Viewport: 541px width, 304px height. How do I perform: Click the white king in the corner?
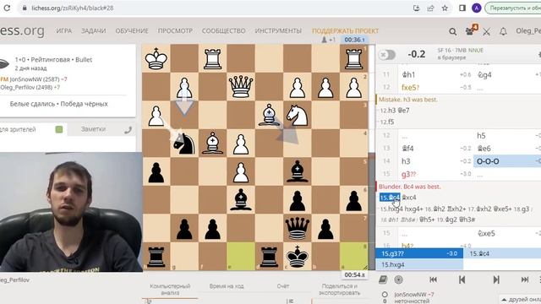156,58
